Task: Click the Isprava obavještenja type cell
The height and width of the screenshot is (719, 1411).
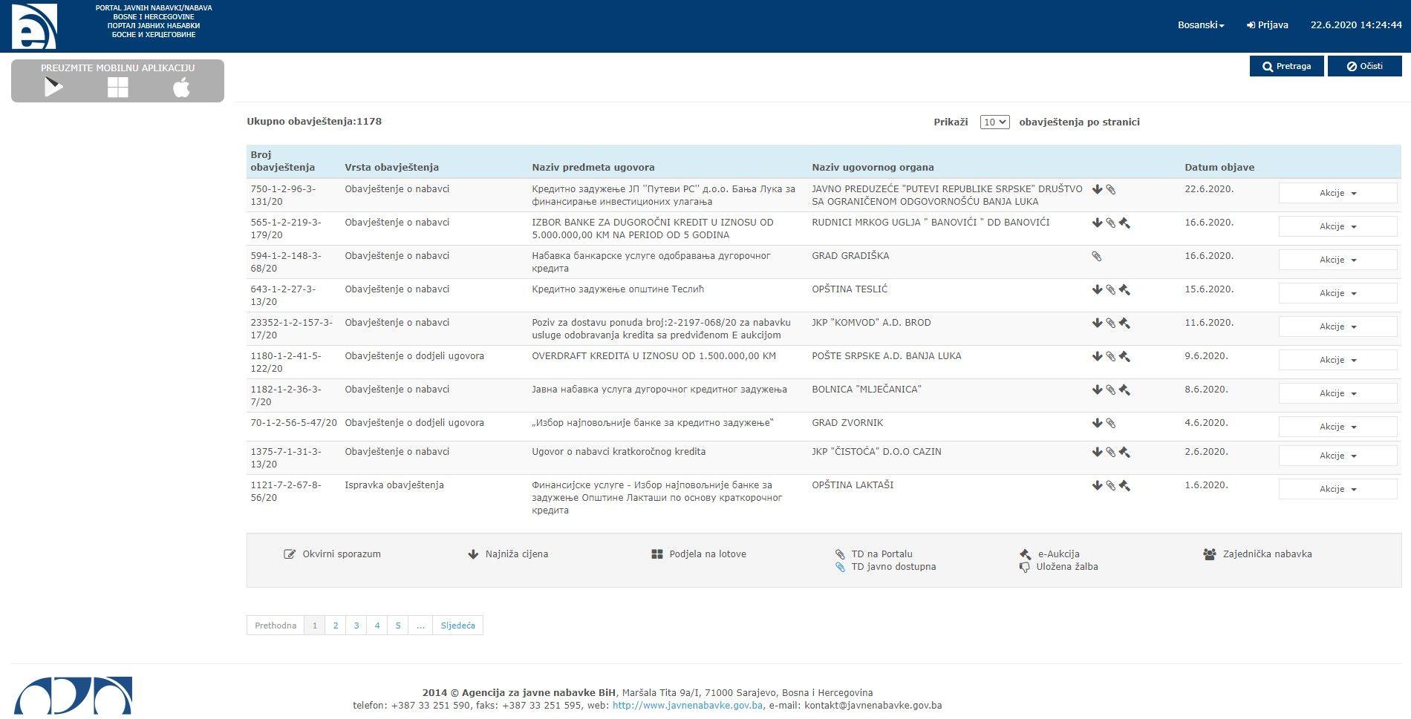Action: (394, 485)
